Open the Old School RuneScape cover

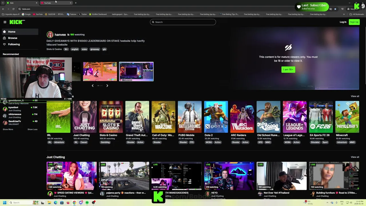click(x=268, y=117)
